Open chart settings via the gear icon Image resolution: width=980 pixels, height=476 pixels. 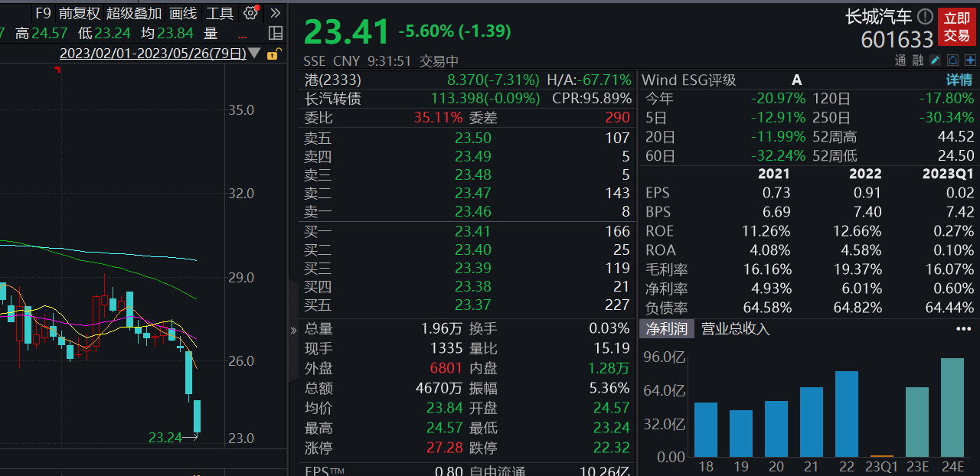click(x=250, y=13)
